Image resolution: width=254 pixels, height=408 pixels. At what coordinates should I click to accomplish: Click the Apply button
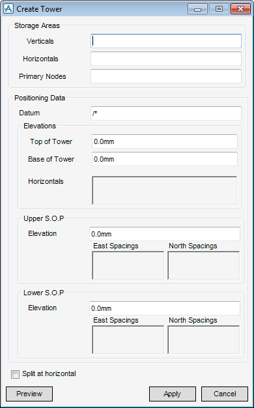pos(173,394)
